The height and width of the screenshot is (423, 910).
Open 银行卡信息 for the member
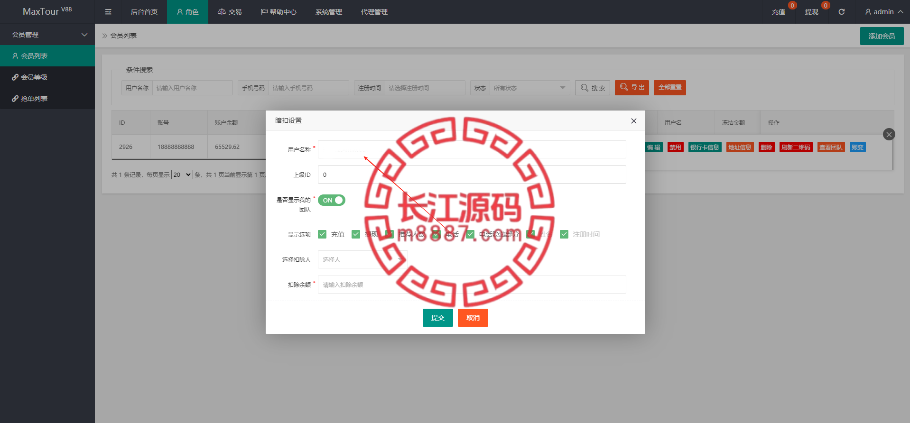coord(705,147)
